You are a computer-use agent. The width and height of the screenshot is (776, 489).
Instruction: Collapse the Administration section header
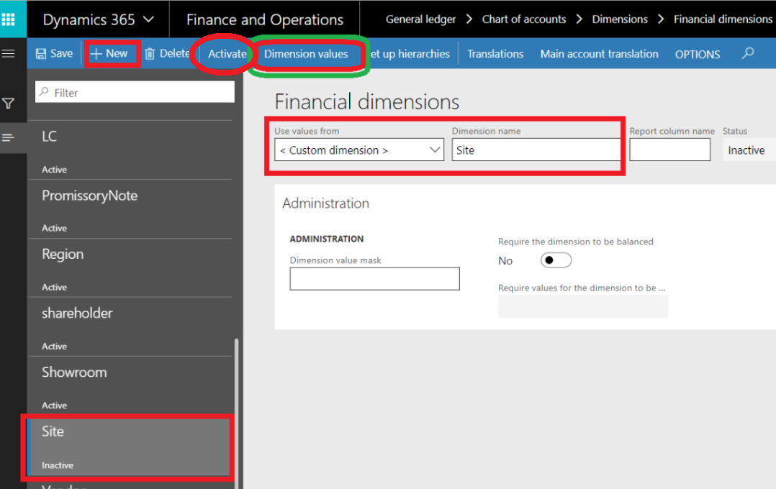click(x=325, y=204)
